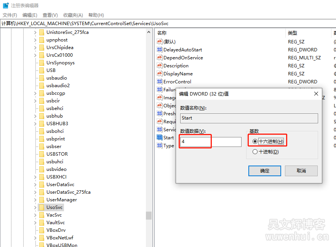The height and width of the screenshot is (247, 336).
Task: Click the 取消 button
Action: 301,171
